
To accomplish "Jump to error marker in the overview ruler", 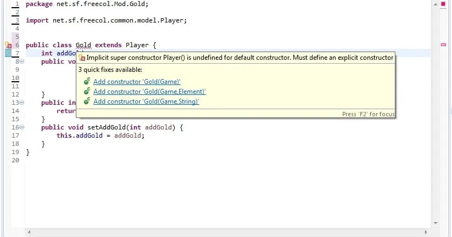I will pos(443,44).
